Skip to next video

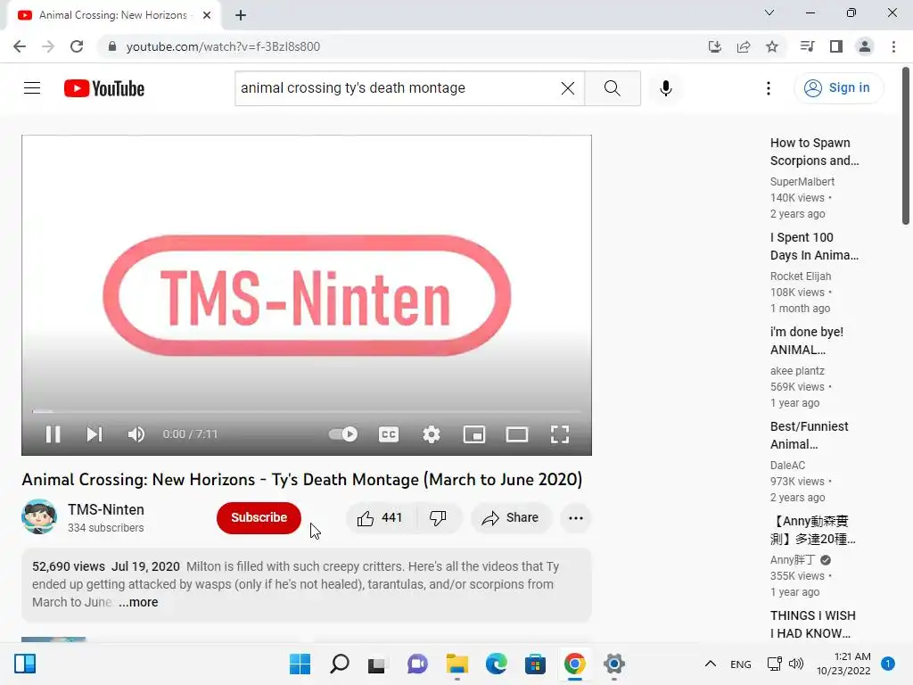(x=95, y=434)
